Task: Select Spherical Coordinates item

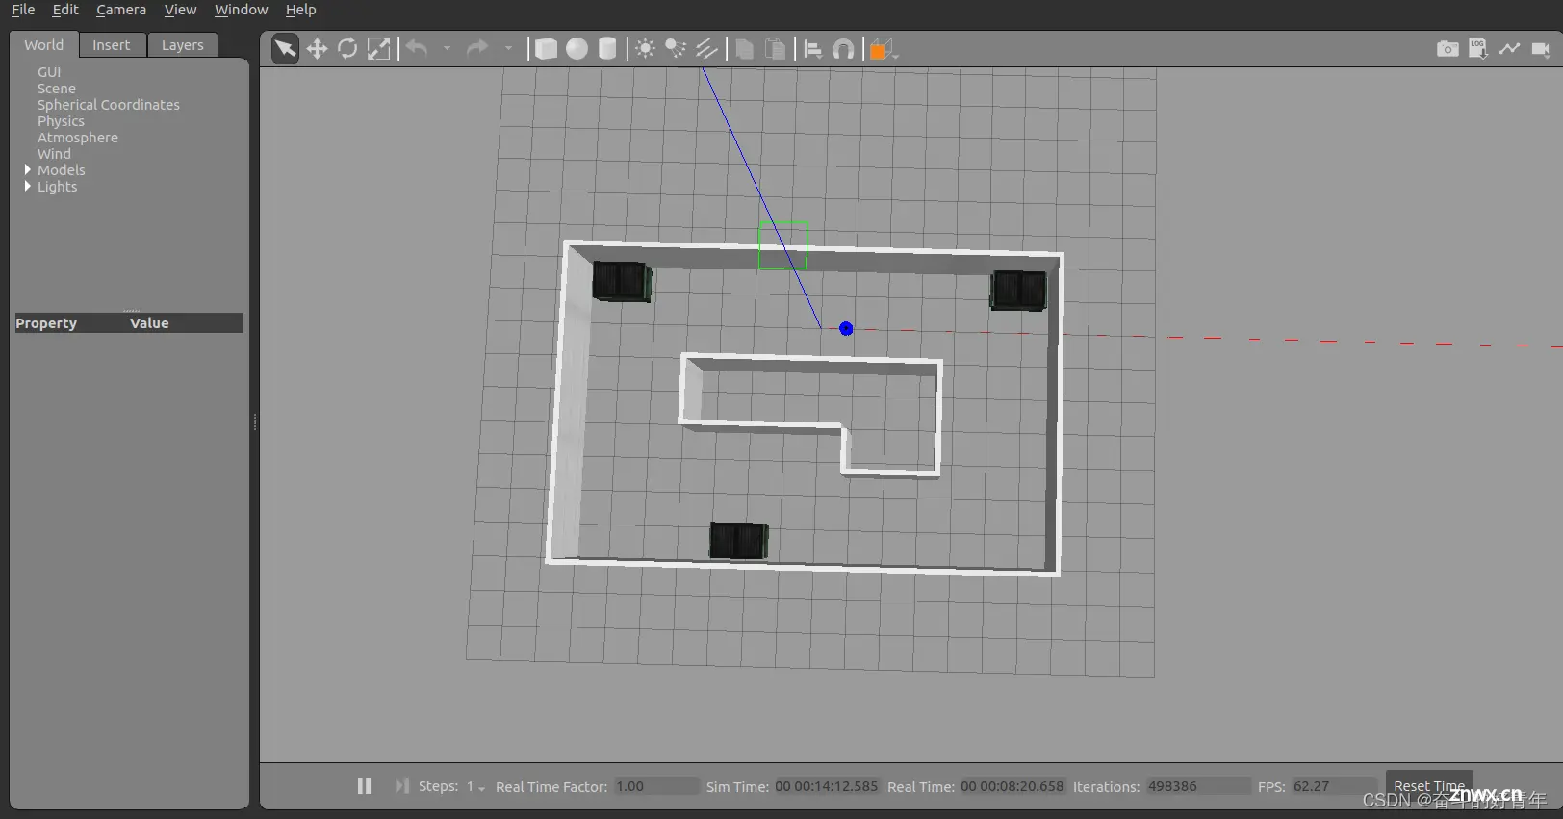Action: pos(109,105)
